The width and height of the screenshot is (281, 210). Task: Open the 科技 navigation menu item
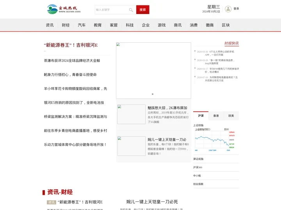(130, 25)
